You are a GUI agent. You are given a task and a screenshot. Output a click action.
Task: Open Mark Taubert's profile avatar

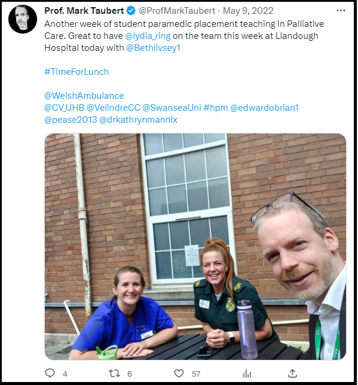(x=23, y=19)
